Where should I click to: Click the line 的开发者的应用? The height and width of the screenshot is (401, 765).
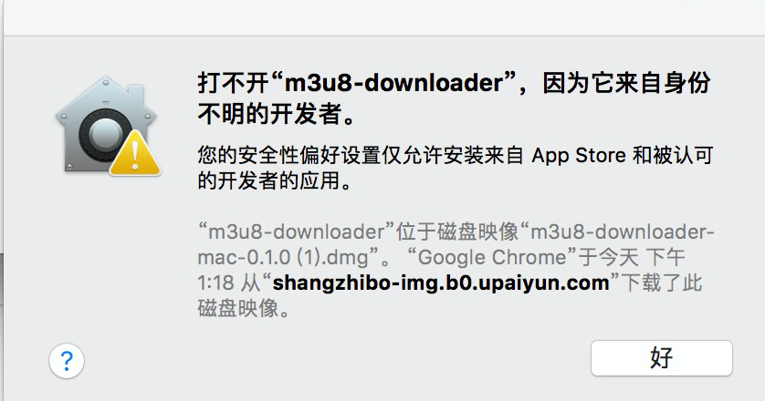[274, 180]
